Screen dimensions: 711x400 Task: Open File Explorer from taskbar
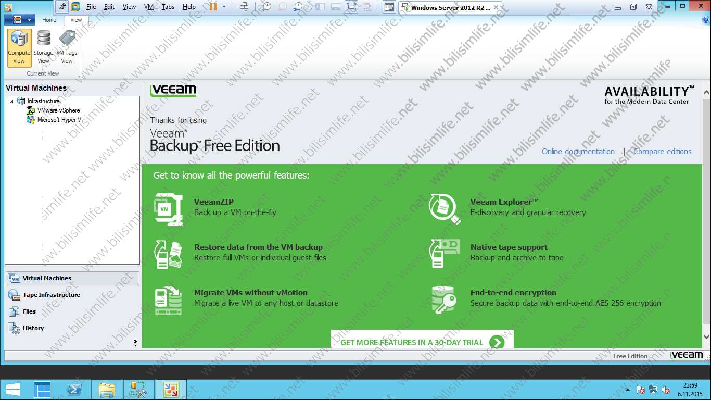(107, 390)
